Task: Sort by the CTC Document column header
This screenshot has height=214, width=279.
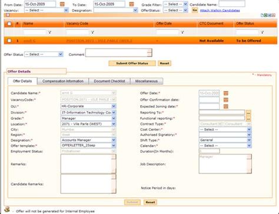Action: tap(211, 24)
